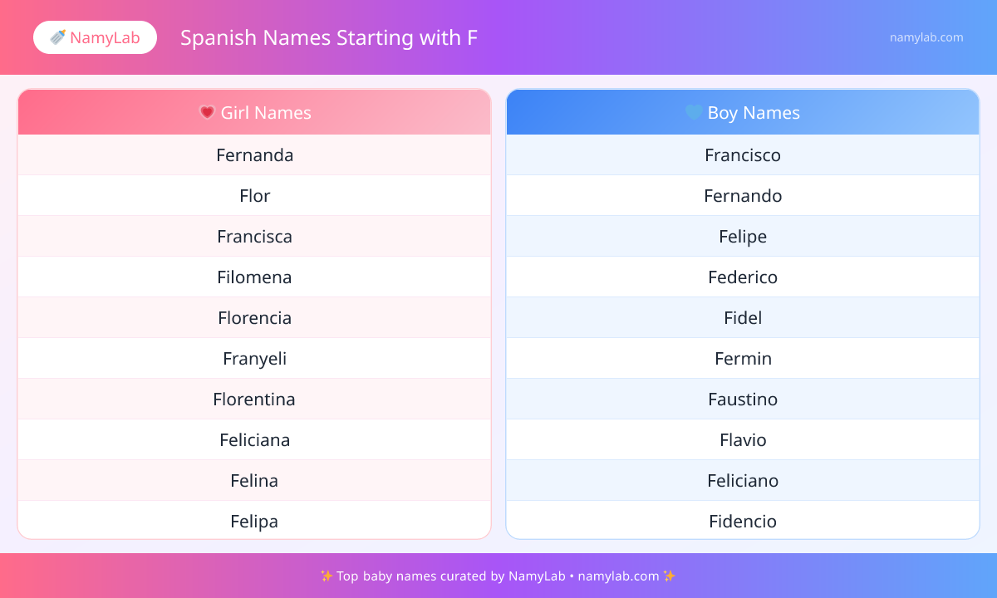
Task: Click the girl name Felipa
Action: point(254,522)
